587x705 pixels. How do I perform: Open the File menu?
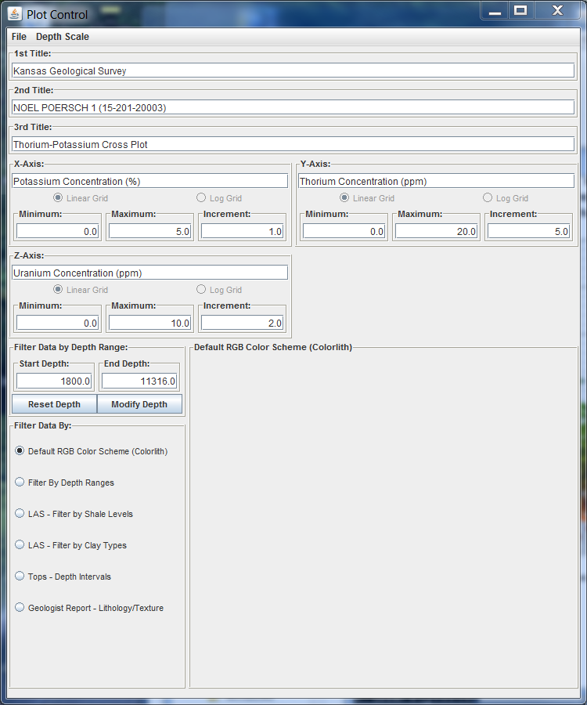(19, 37)
